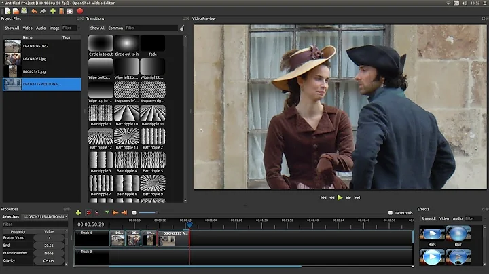The width and height of the screenshot is (489, 274).
Task: Select DSCN3075.jpg in project files
Action: point(42,59)
